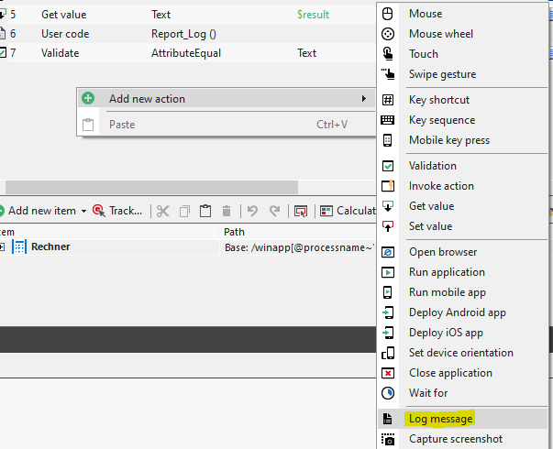Click the Validation checkbox icon in menu
The height and width of the screenshot is (449, 553).
coord(388,166)
